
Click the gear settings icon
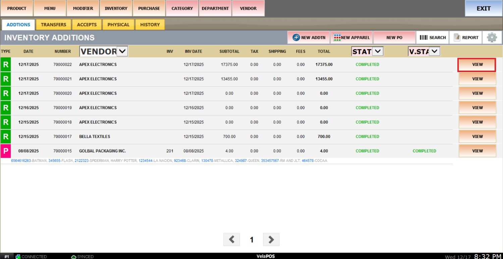click(492, 38)
